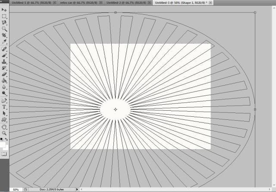Click the top-center transform handle
The width and height of the screenshot is (276, 192).
coord(116,13)
